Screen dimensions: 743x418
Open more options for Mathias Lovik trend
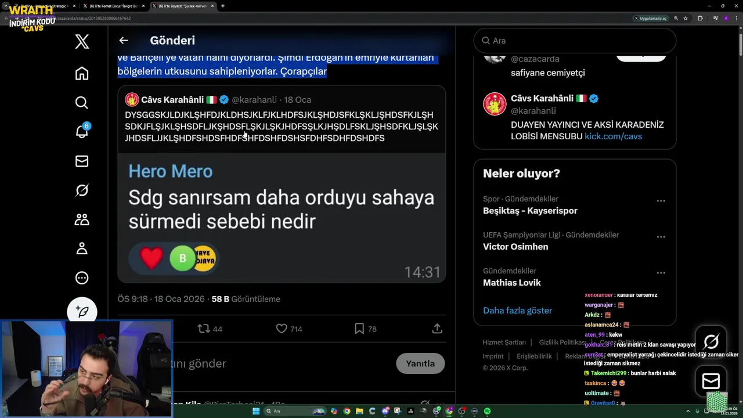click(661, 273)
